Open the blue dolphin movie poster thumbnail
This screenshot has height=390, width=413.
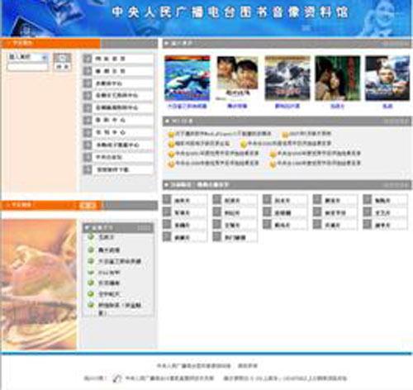tap(188, 78)
